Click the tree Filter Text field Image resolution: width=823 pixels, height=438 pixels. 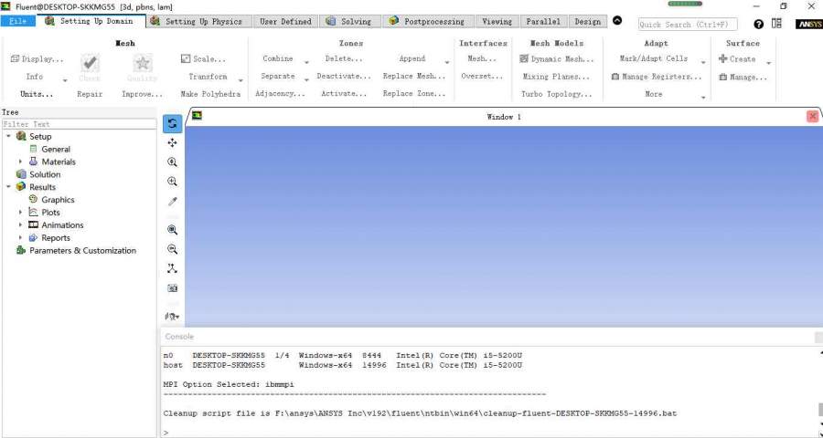[x=80, y=124]
